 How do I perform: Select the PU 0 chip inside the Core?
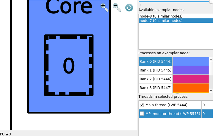(x=69, y=65)
